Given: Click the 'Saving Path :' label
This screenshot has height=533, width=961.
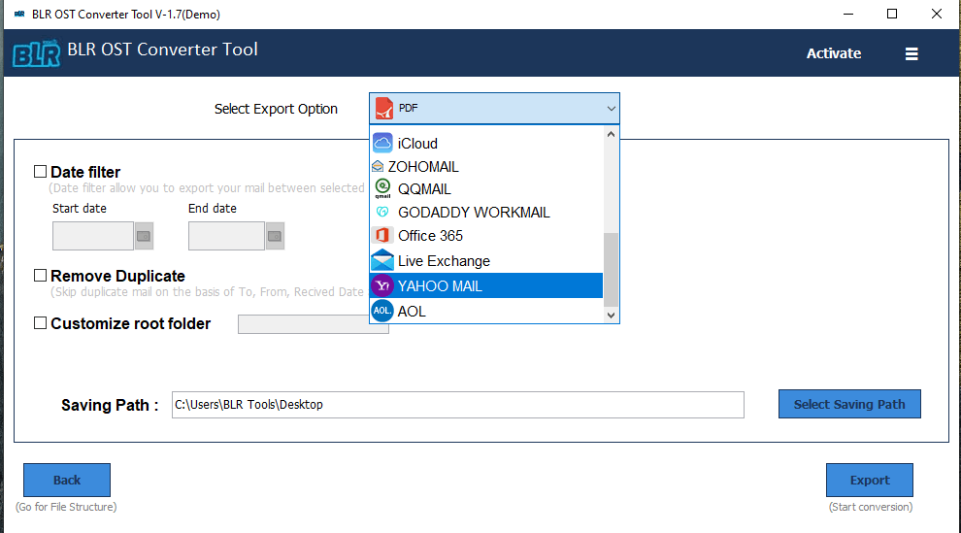Looking at the screenshot, I should pos(110,406).
